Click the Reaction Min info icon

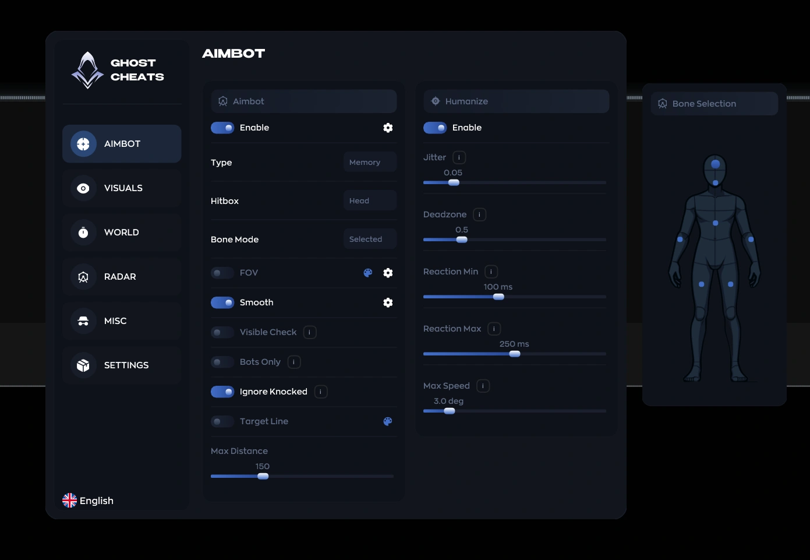491,272
